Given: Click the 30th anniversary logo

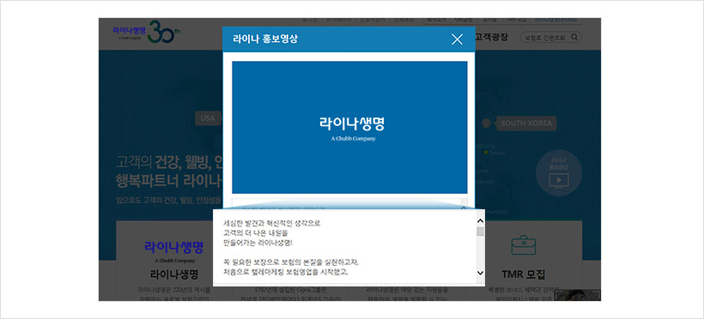Looking at the screenshot, I should (x=163, y=33).
